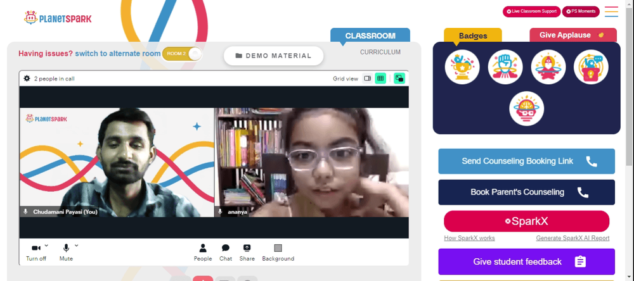Click the page vertical scrollbar

(629, 87)
